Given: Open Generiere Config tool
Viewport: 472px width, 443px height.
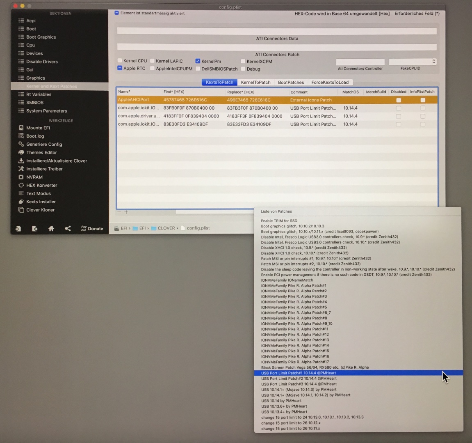Looking at the screenshot, I should pyautogui.click(x=44, y=145).
